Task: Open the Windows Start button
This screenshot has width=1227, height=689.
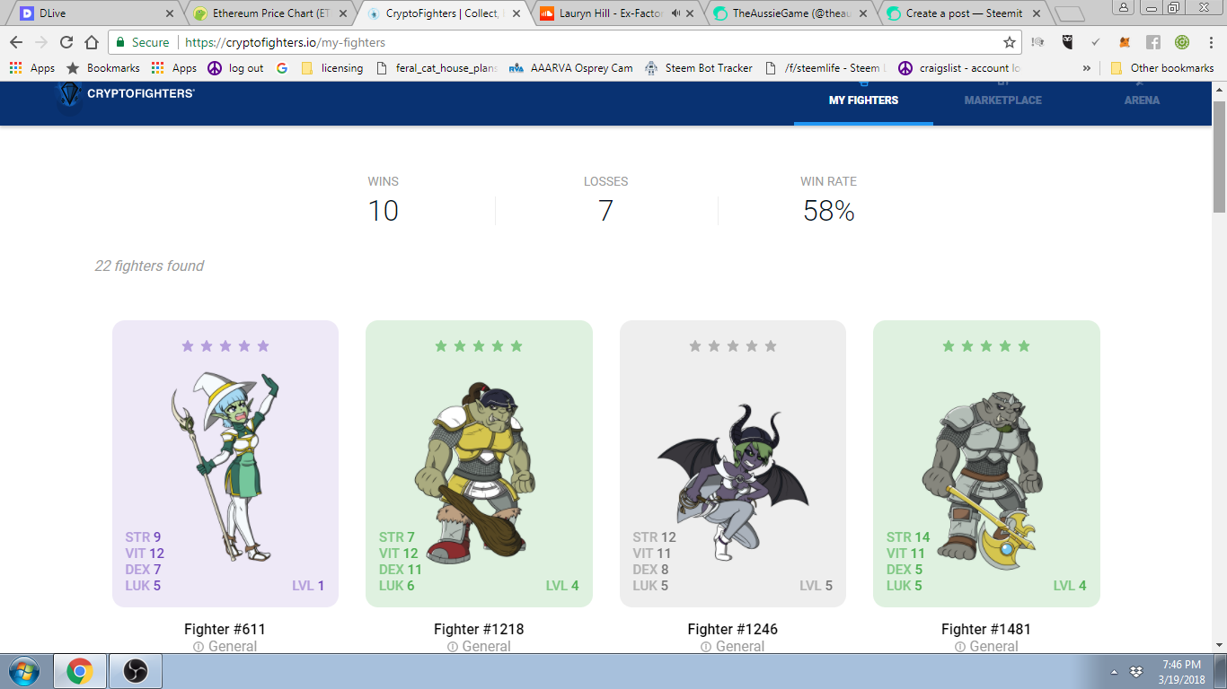Action: point(22,671)
